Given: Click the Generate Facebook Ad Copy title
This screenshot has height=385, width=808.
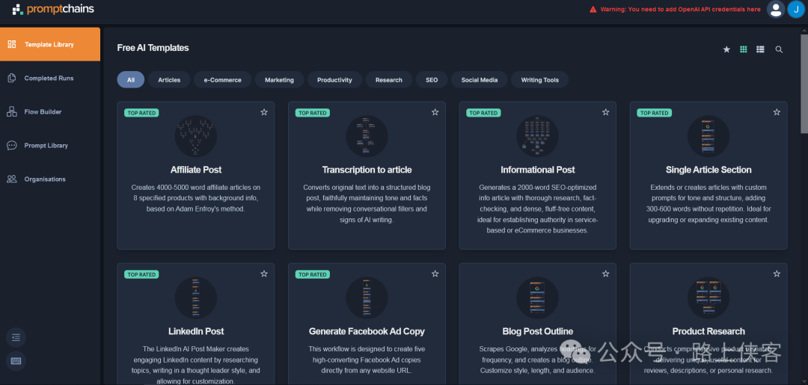Looking at the screenshot, I should tap(367, 331).
